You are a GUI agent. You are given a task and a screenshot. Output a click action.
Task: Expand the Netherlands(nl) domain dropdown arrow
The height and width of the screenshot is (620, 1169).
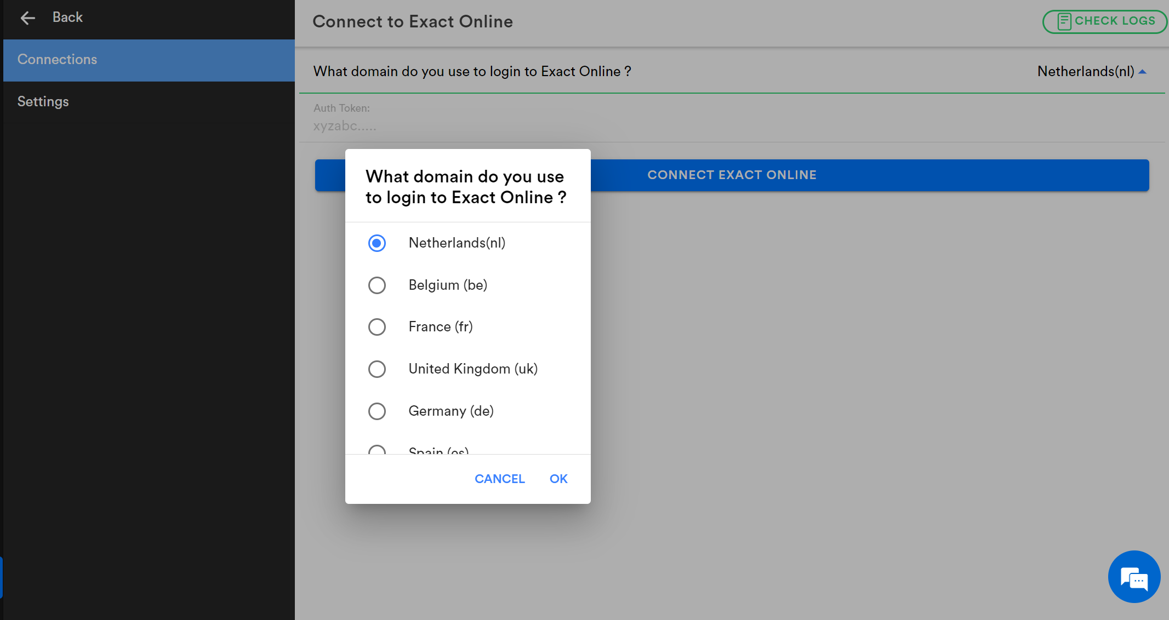1143,72
